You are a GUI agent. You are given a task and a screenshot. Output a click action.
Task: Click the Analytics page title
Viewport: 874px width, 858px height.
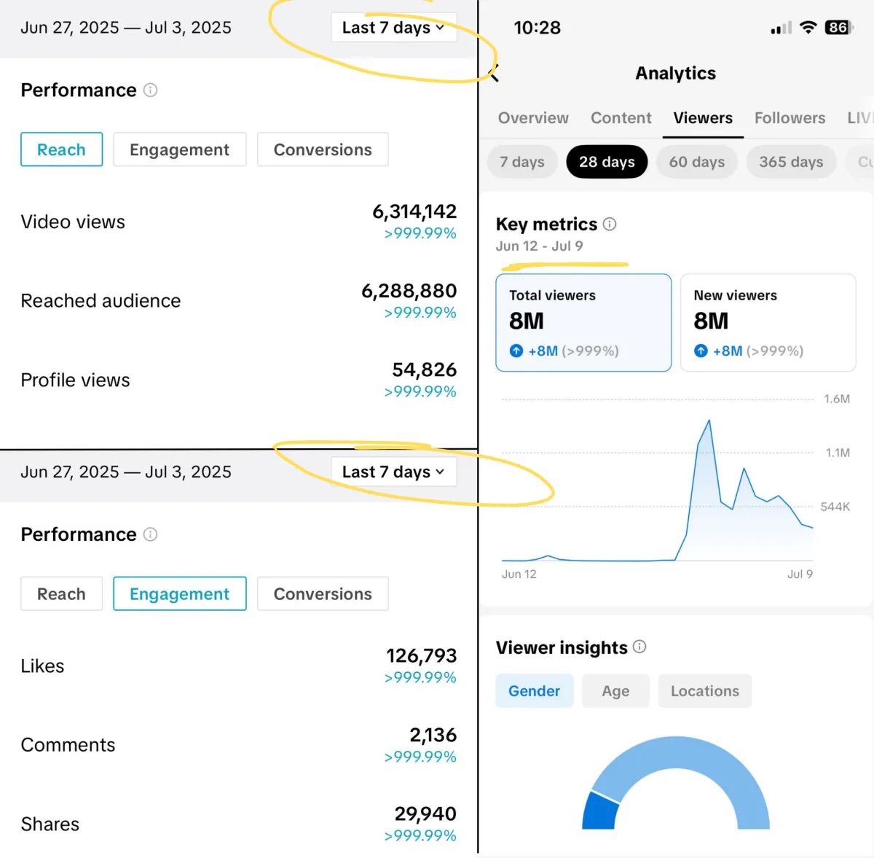tap(676, 73)
